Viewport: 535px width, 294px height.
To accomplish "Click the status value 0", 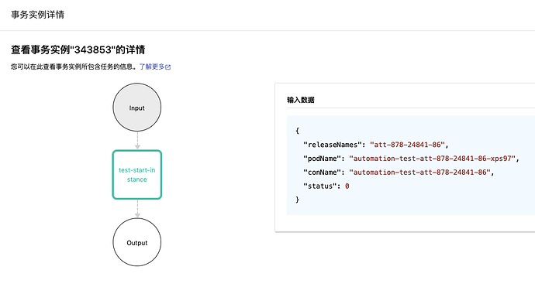I will pos(347,186).
